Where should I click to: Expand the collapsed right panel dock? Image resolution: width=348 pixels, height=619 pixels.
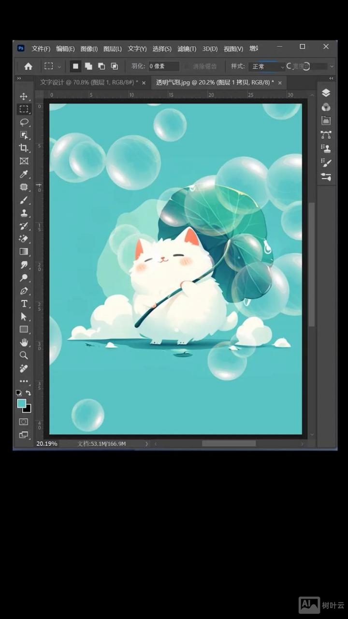(x=331, y=78)
